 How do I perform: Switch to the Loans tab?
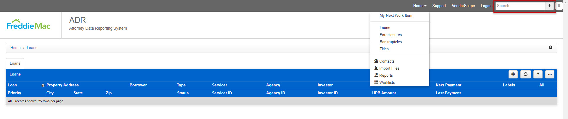(x=15, y=63)
